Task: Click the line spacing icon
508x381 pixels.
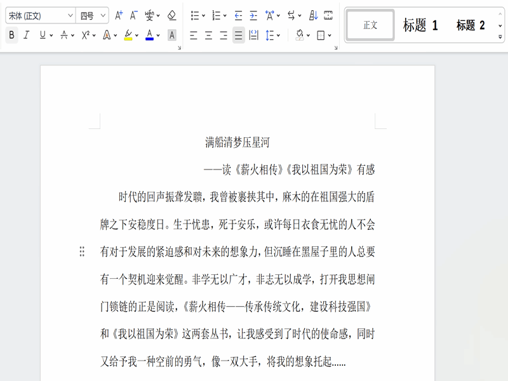Action: pyautogui.click(x=269, y=35)
